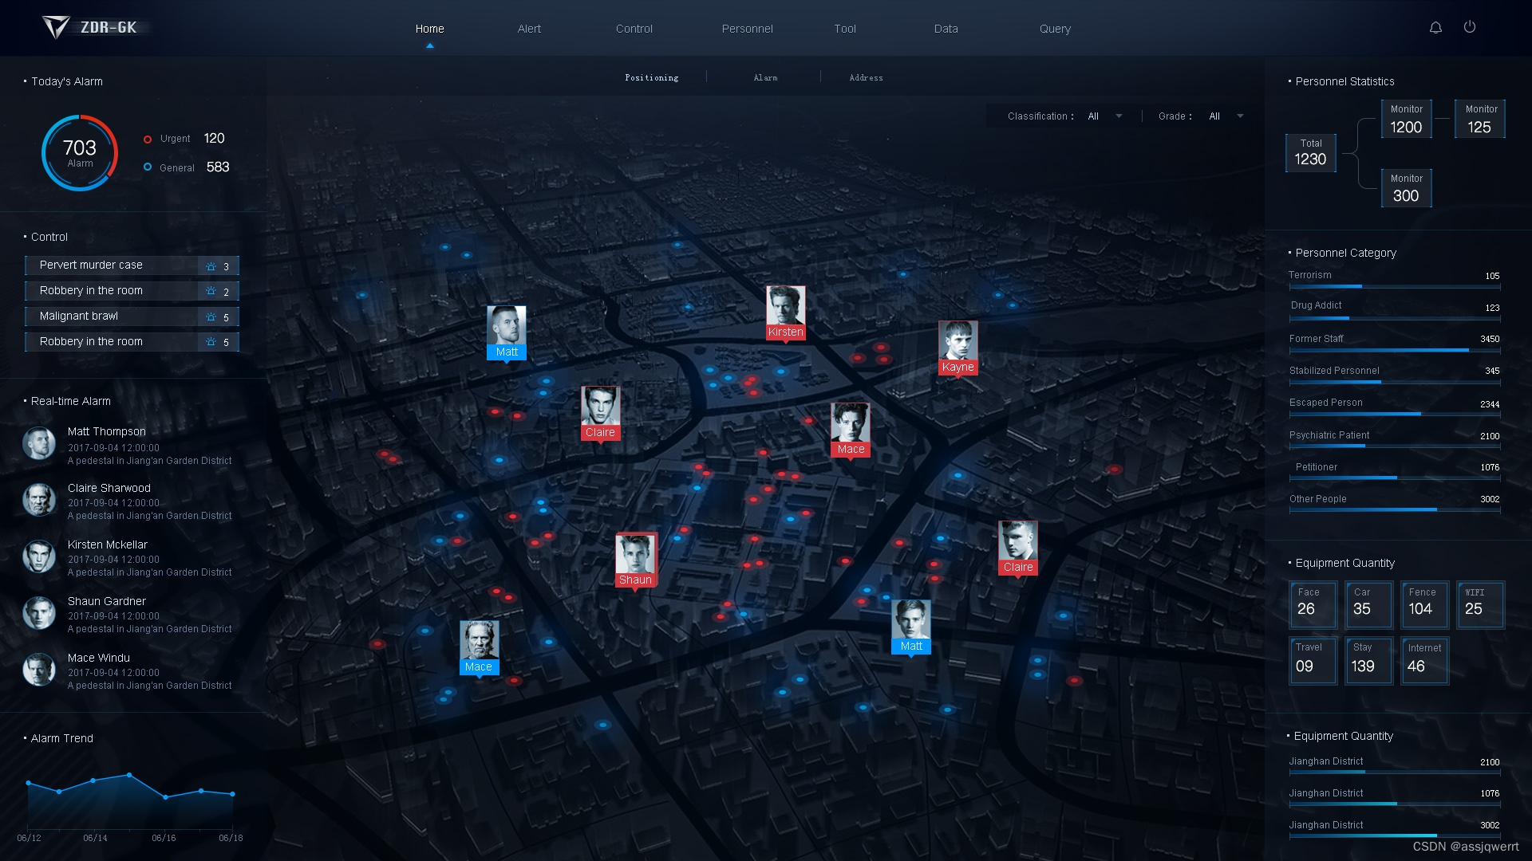This screenshot has width=1532, height=861.
Task: Open the Personnel menu
Action: 747,29
